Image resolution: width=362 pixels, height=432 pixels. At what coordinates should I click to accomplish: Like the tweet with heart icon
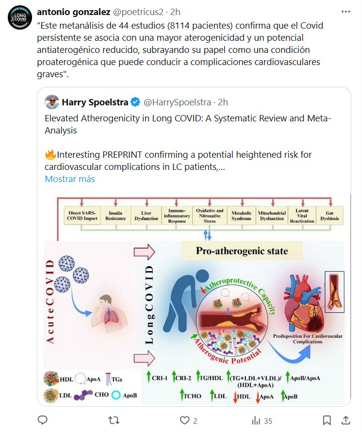(184, 420)
